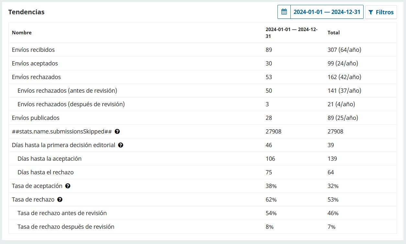Open the Filtros panel
Screen dimensions: 406x244
(x=381, y=12)
